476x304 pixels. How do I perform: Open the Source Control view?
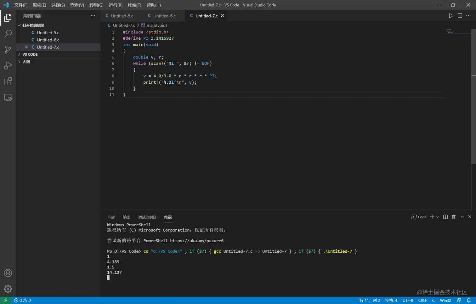click(x=8, y=49)
